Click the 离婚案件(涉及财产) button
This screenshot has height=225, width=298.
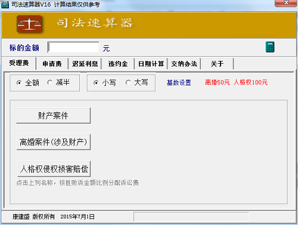[54, 142]
